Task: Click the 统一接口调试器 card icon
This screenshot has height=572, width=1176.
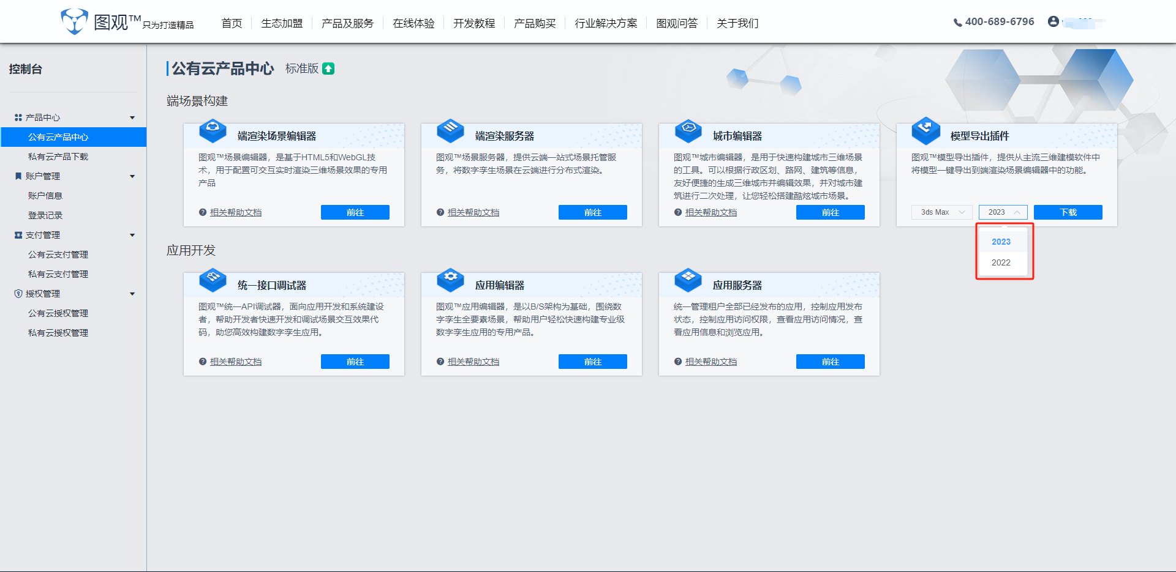Action: 213,280
